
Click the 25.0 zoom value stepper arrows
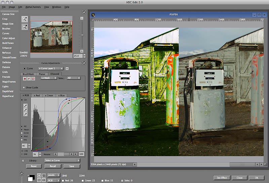click(x=84, y=56)
